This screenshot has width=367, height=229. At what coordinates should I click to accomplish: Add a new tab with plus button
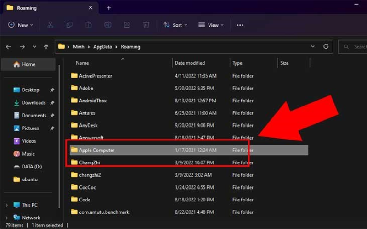(x=109, y=8)
